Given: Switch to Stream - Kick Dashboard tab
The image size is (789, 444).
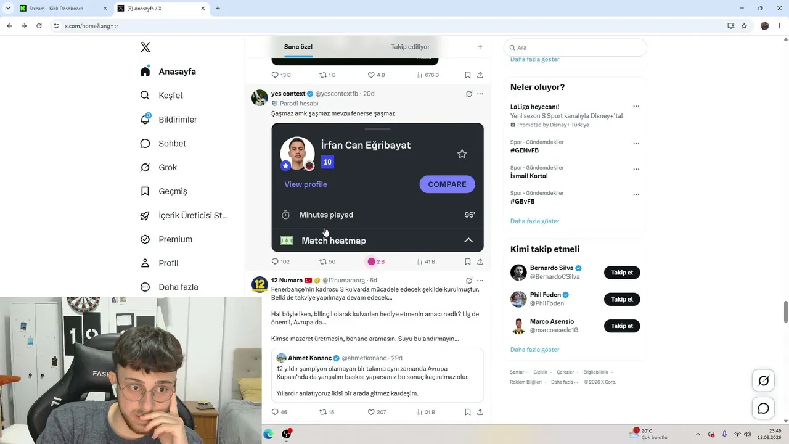Looking at the screenshot, I should [63, 9].
